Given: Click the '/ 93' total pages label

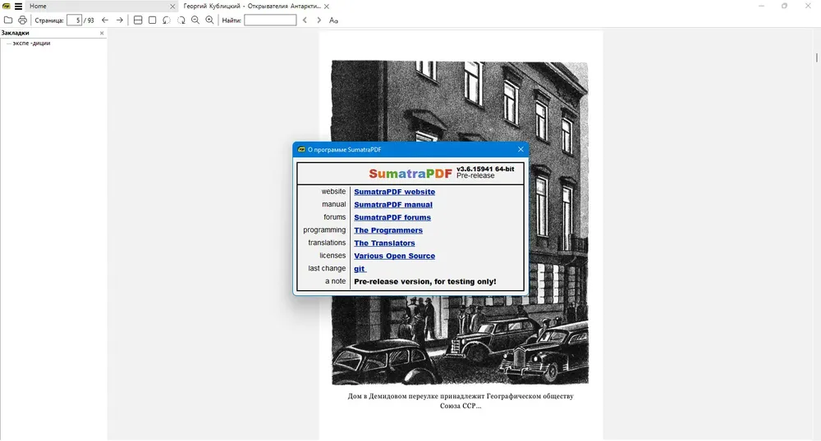Looking at the screenshot, I should coord(89,20).
